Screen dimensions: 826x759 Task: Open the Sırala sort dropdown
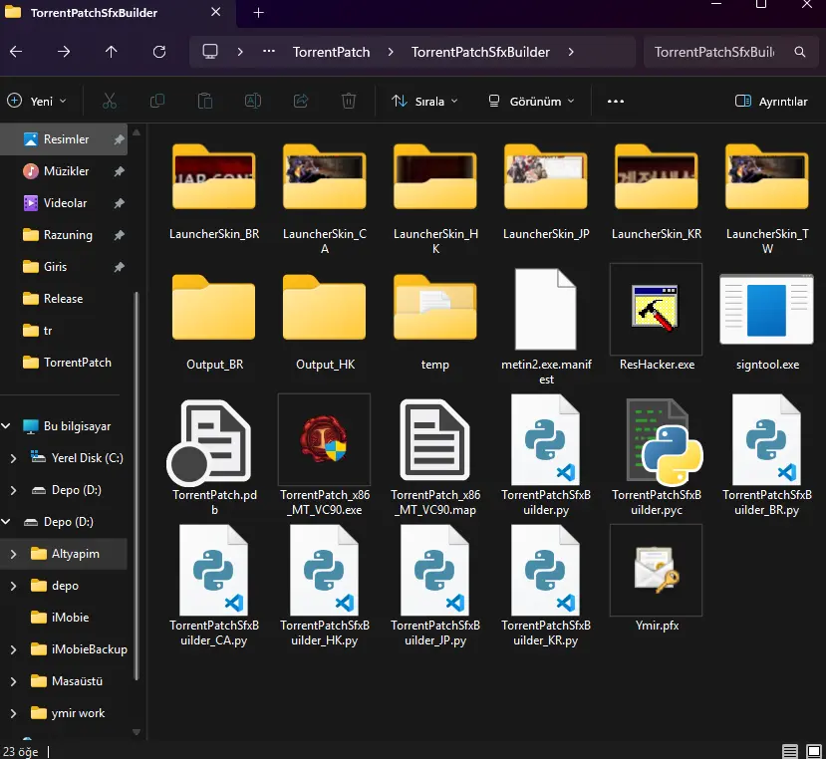coord(424,102)
